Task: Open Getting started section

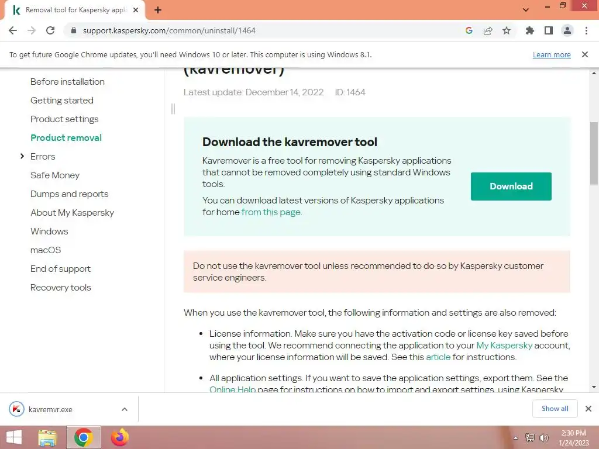Action: pyautogui.click(x=62, y=101)
